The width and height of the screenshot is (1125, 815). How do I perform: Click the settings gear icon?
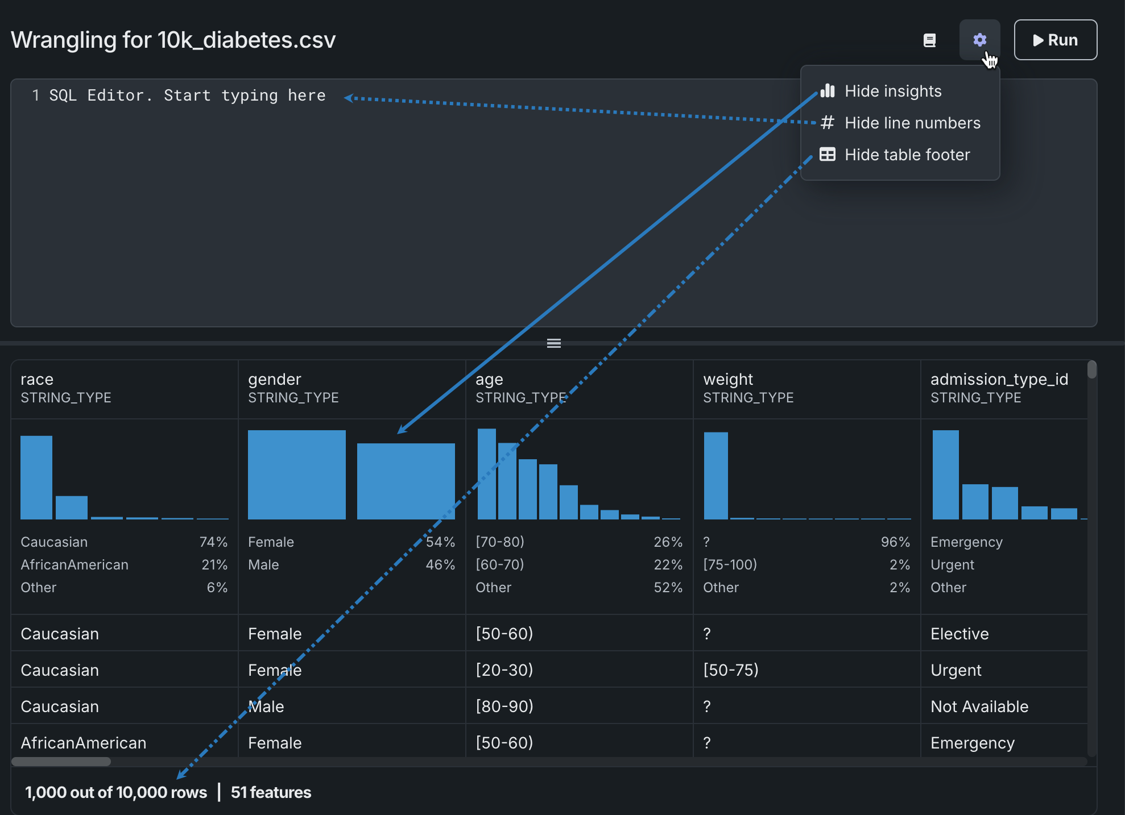[979, 40]
